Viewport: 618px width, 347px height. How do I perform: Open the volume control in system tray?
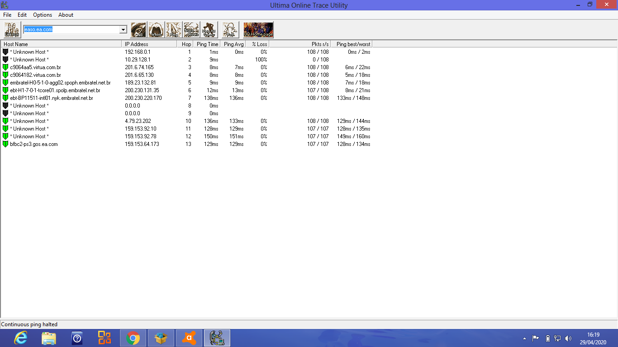(568, 338)
